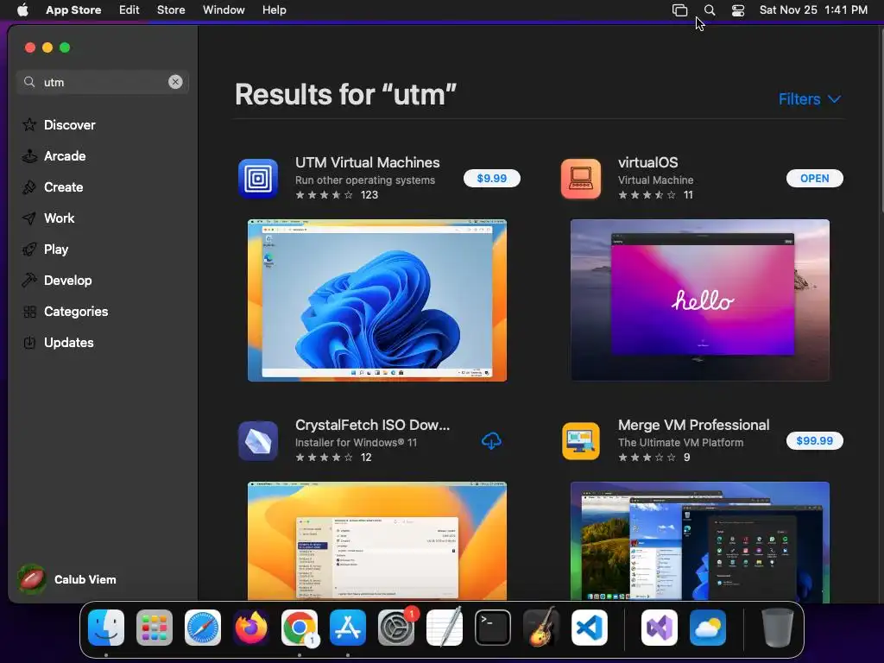Open the Calub Viem account page
Image resolution: width=884 pixels, height=663 pixels.
[x=85, y=579]
